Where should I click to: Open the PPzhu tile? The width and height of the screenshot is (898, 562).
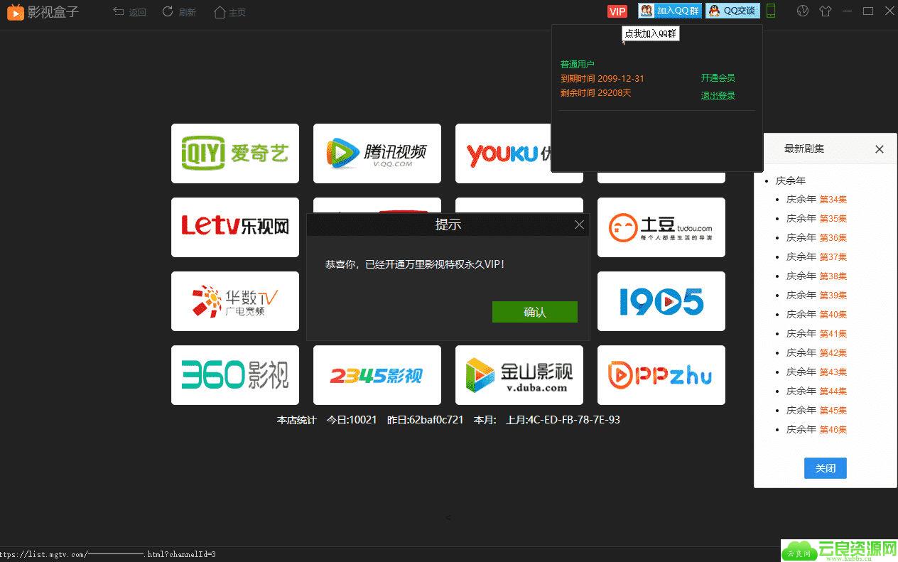tap(661, 375)
